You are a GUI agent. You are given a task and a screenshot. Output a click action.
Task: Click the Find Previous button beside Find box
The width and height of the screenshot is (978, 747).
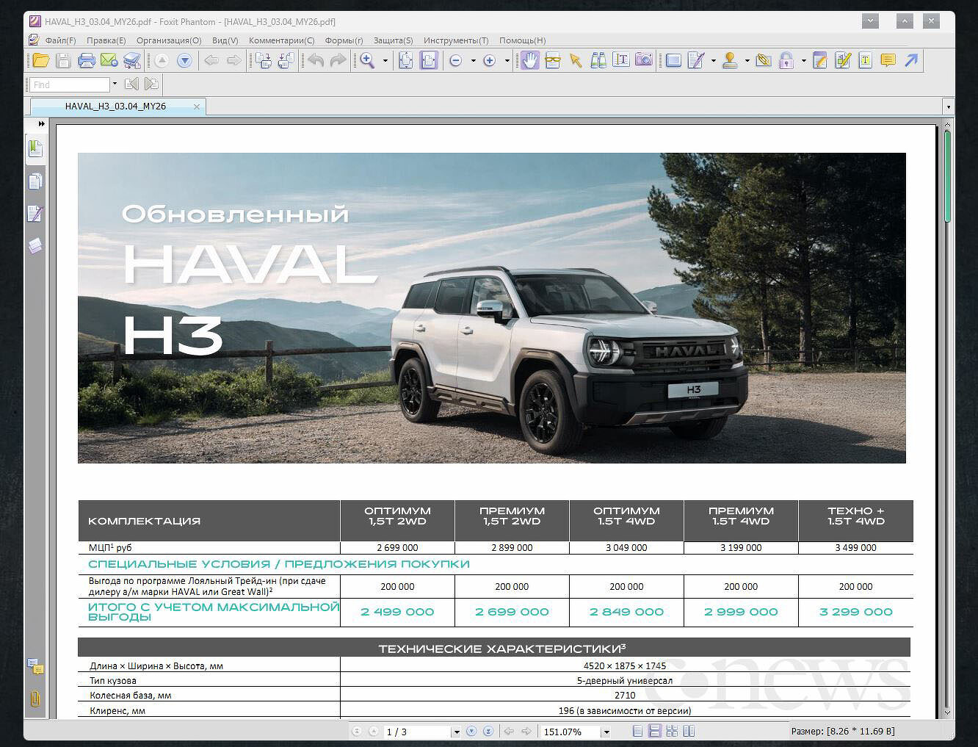click(132, 84)
